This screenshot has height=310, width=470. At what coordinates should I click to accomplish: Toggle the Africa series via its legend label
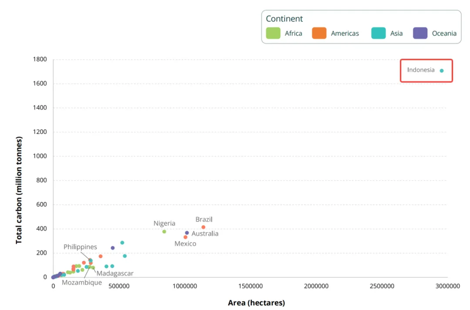(293, 34)
